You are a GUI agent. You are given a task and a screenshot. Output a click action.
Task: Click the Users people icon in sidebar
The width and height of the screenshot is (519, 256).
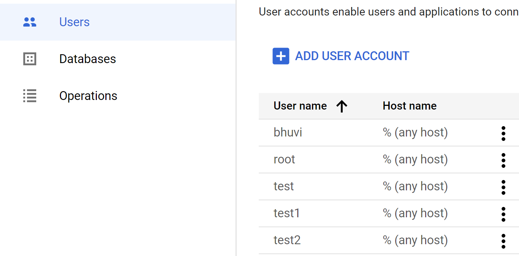[30, 22]
